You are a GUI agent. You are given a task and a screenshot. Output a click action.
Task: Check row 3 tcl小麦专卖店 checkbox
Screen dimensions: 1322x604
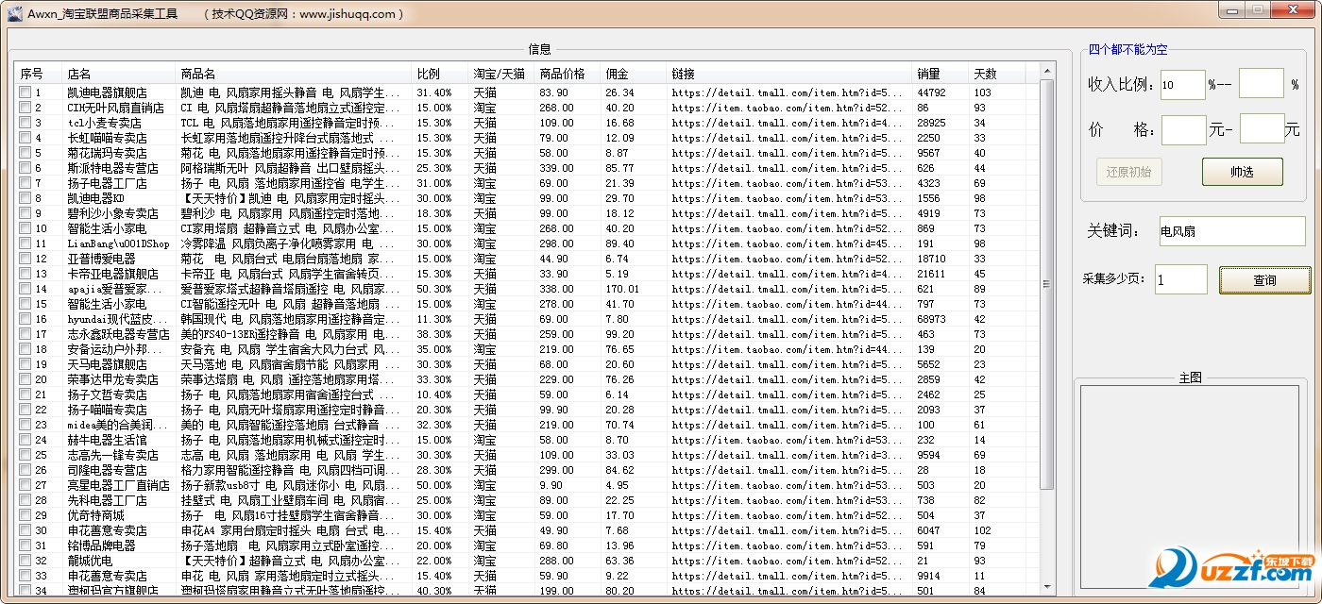(25, 123)
